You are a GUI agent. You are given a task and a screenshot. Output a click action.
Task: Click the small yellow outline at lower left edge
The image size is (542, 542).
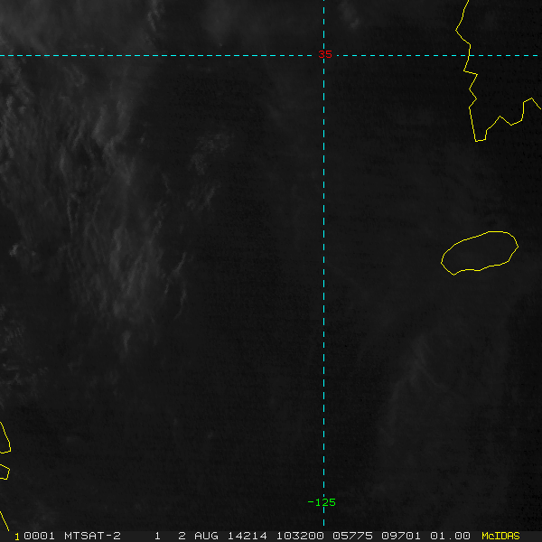click(x=5, y=472)
